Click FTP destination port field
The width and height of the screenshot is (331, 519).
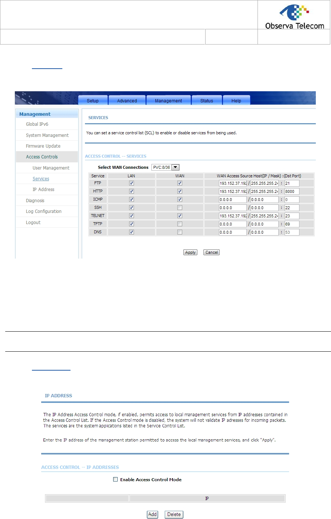(x=292, y=183)
